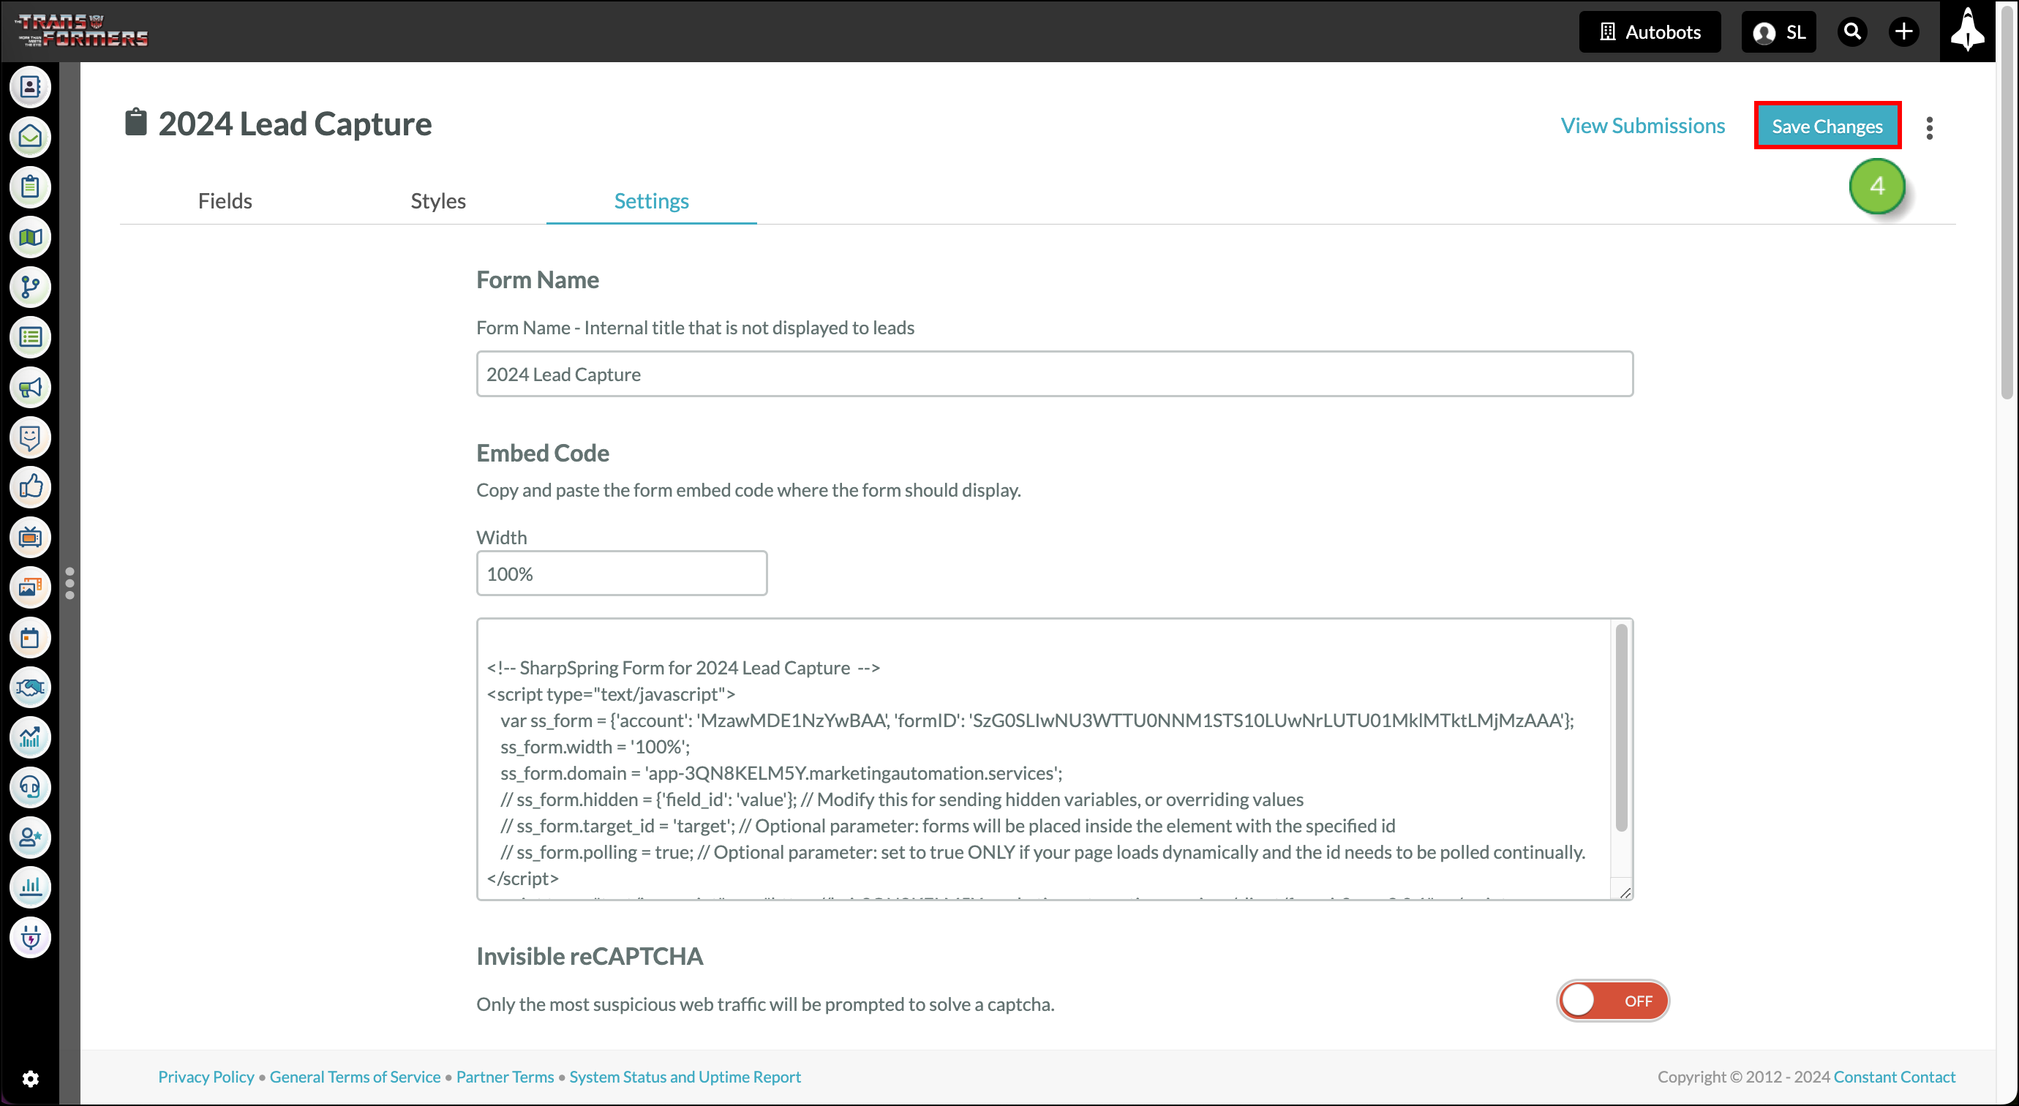Click the Save Changes button
The width and height of the screenshot is (2019, 1106).
coord(1827,127)
